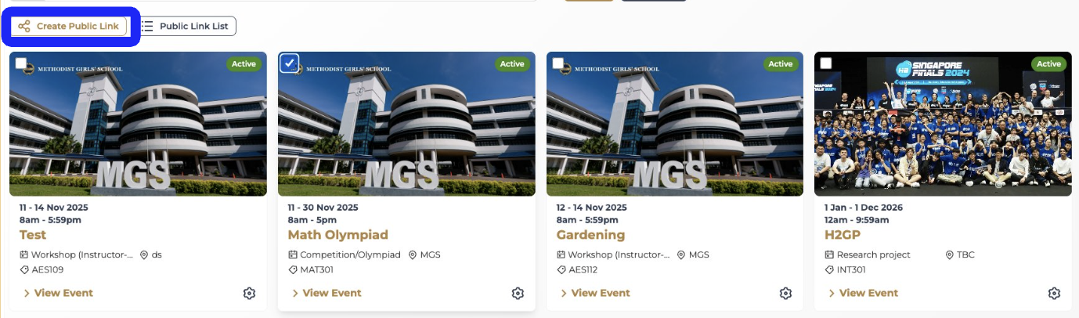1079x318 pixels.
Task: Click the Gardening event title
Action: tap(590, 235)
